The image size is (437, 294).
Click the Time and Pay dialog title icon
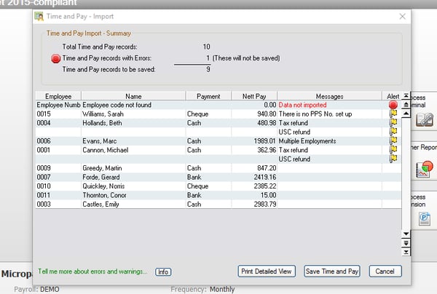point(39,17)
